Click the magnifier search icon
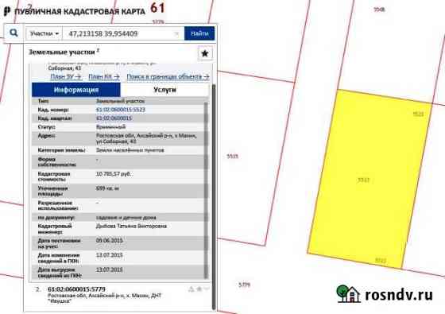The height and width of the screenshot is (314, 445). click(x=14, y=33)
